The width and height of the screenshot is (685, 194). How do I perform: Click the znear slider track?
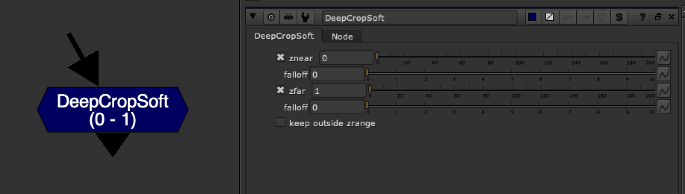[x=515, y=57]
